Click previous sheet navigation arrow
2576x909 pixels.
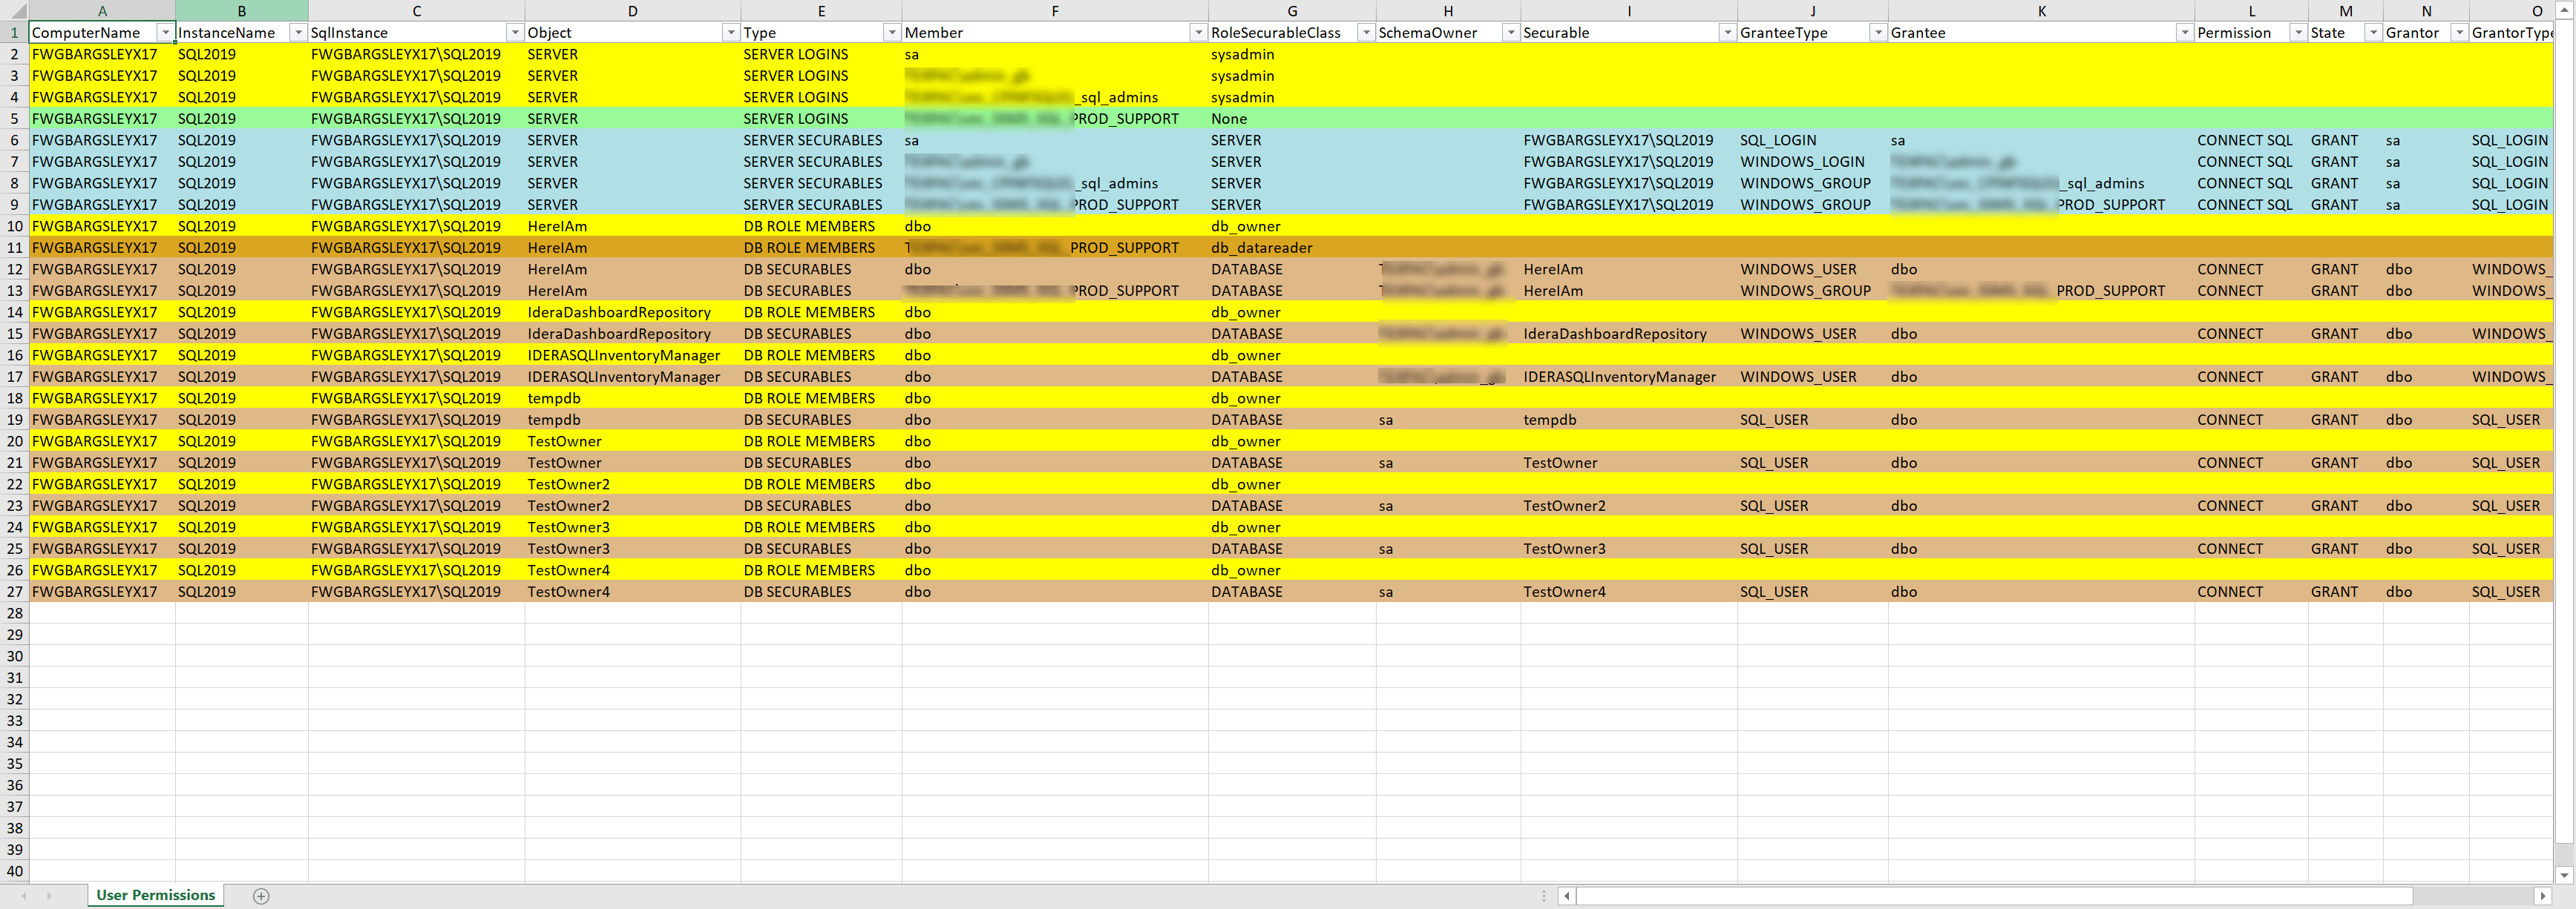tap(24, 896)
